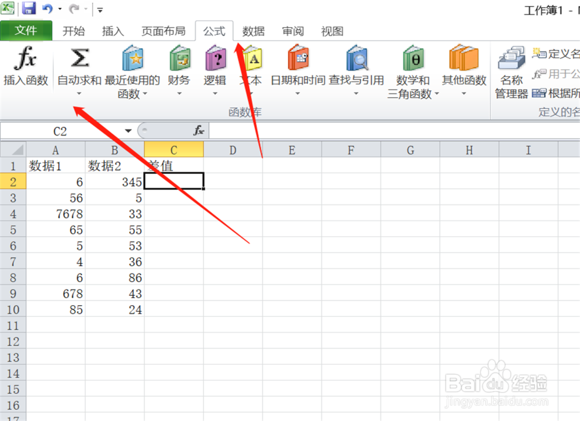The width and height of the screenshot is (580, 421).
Task: Click the Undo icon in quick access toolbar
Action: [48, 8]
